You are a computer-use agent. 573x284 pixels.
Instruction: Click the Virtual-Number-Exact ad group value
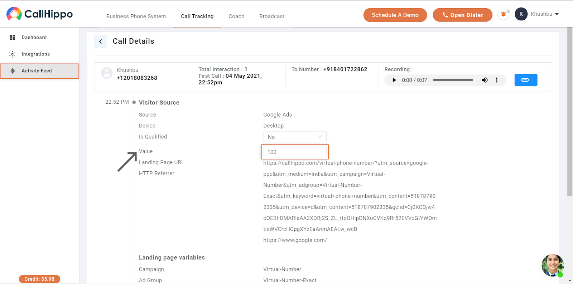(290, 280)
